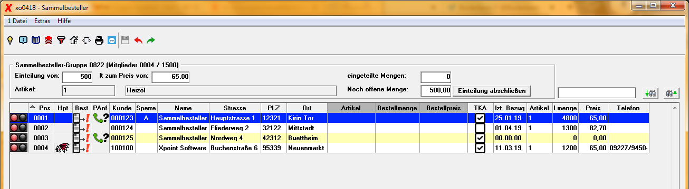689x189 pixels.
Task: Click order document icon in row 0003
Action: click(x=82, y=138)
